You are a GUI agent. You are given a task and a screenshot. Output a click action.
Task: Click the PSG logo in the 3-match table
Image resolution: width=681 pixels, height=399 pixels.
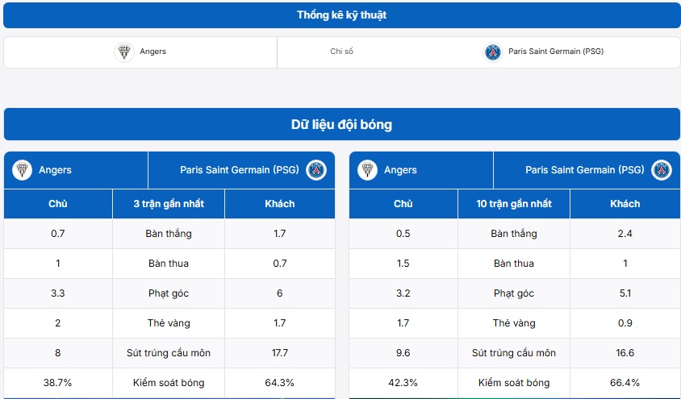click(316, 170)
